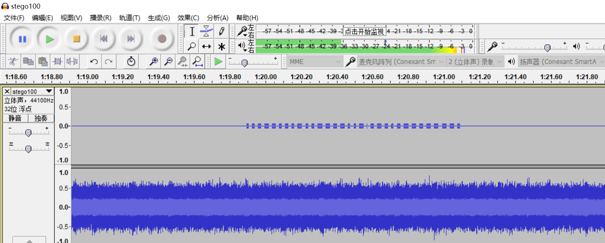605x243 pixels.
Task: Select the I-beam Selection tool
Action: tap(192, 31)
